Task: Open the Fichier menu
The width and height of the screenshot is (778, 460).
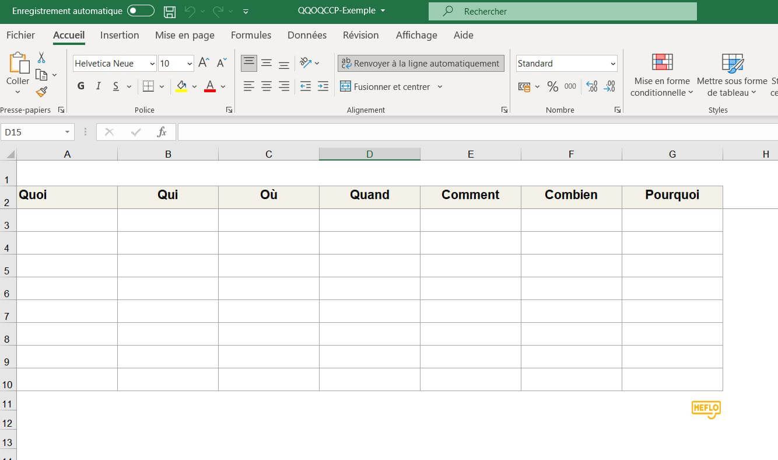Action: pos(20,35)
